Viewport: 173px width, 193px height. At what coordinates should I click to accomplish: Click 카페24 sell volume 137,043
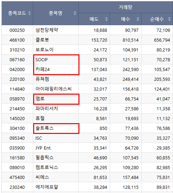coord(99,69)
